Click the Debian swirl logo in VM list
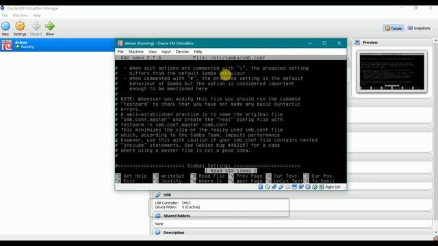Viewport: 438px width, 246px height. pyautogui.click(x=7, y=45)
